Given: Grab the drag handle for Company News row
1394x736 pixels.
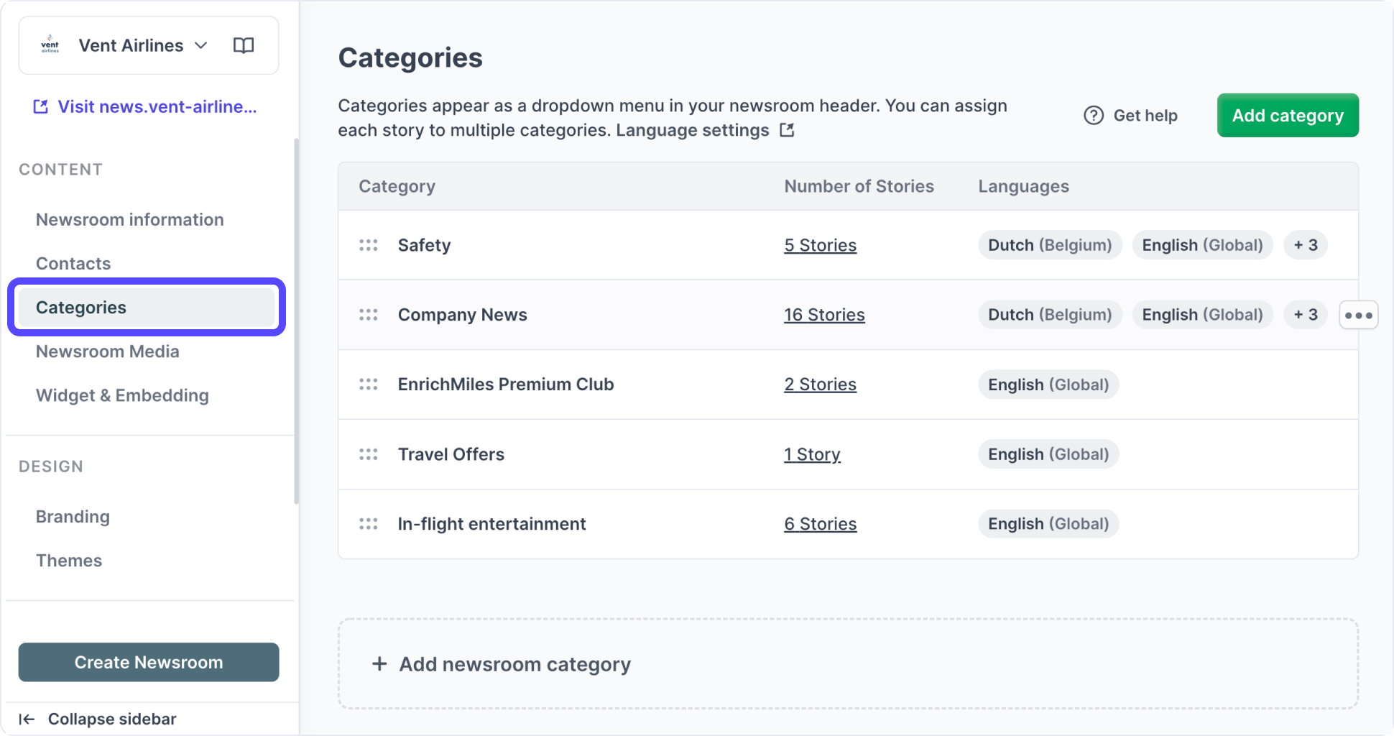Looking at the screenshot, I should point(369,315).
